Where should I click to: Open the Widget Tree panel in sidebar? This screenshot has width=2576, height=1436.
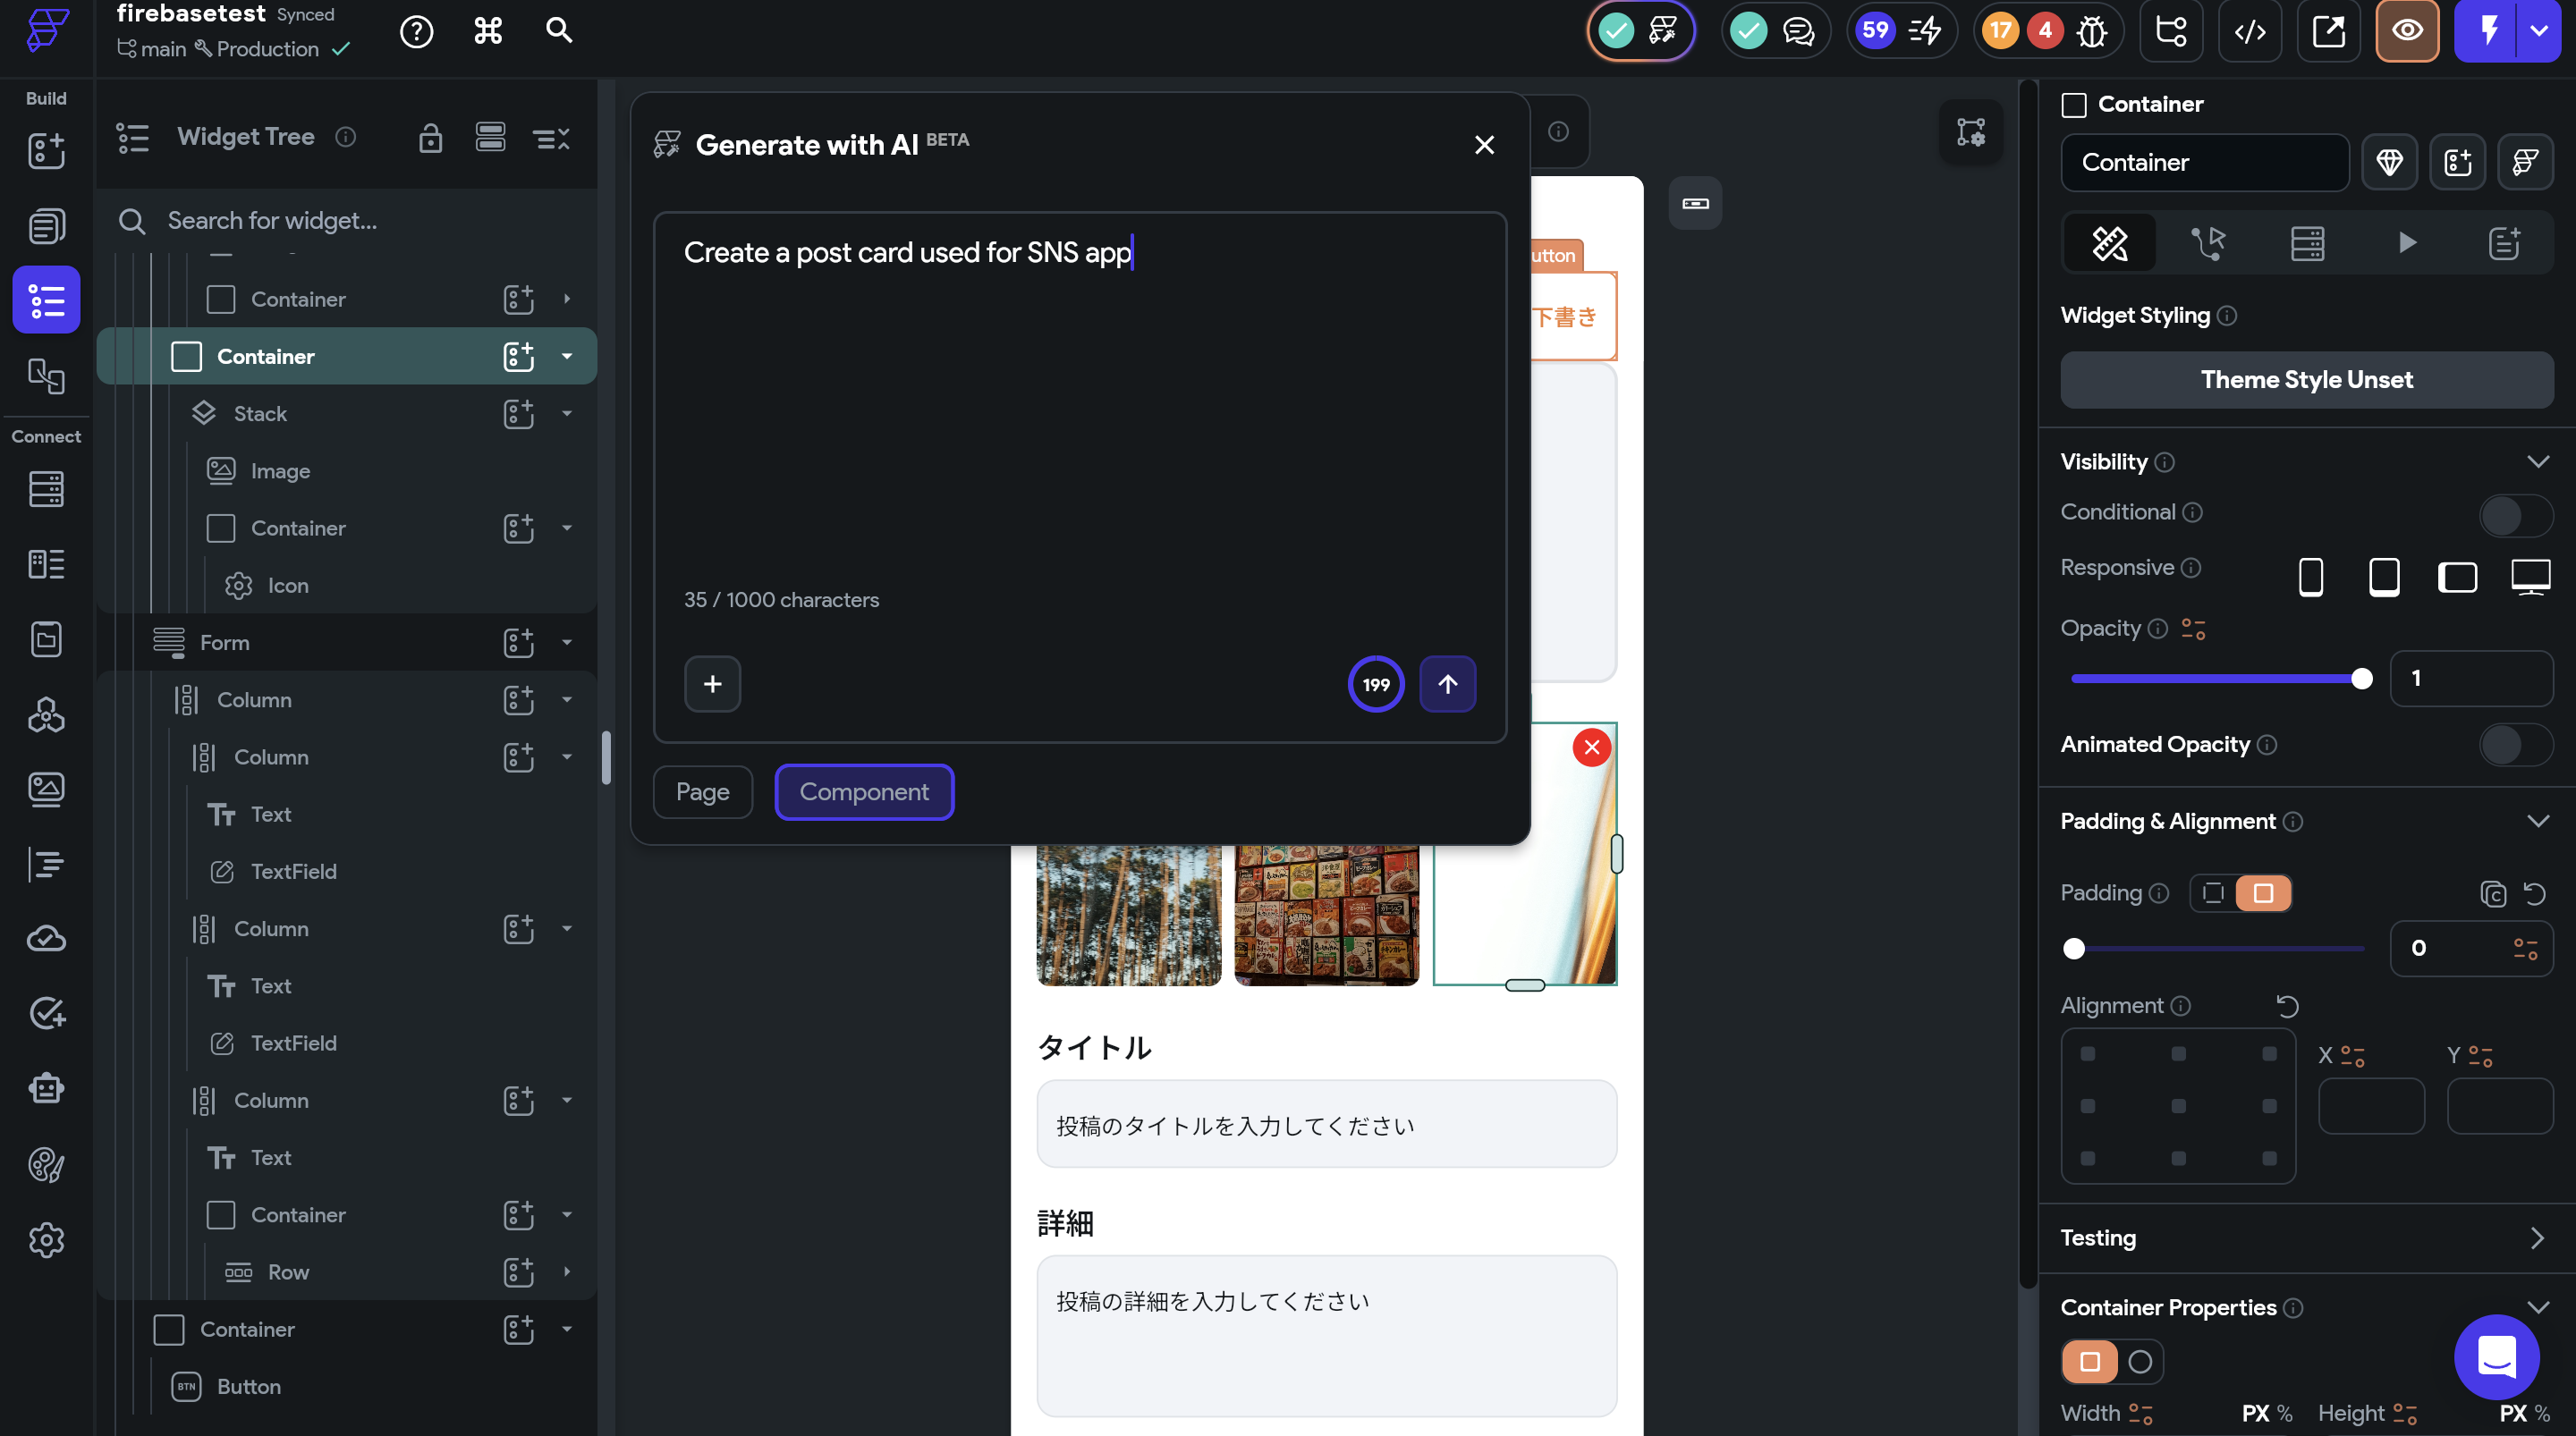click(46, 299)
